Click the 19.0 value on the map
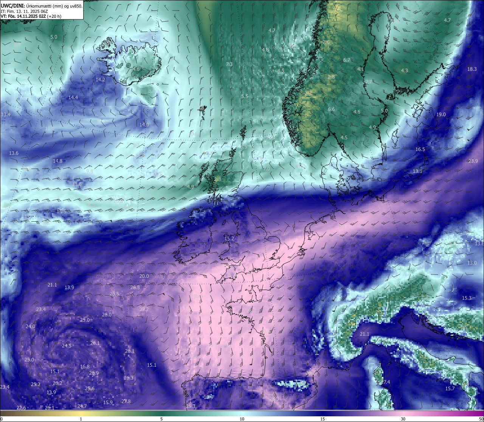Screen dimensions: 484x422 [441, 115]
